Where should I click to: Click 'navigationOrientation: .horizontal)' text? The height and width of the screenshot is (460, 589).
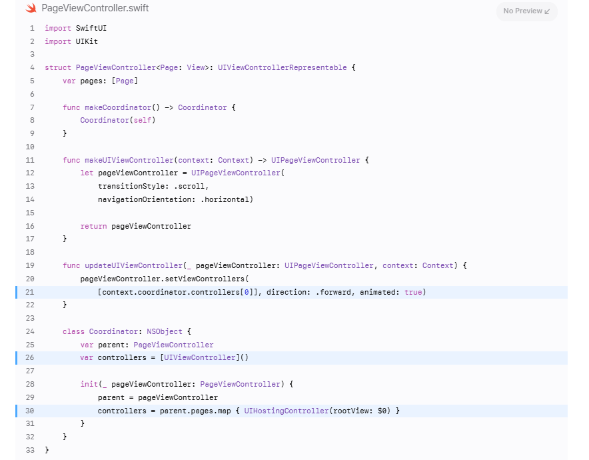click(175, 199)
